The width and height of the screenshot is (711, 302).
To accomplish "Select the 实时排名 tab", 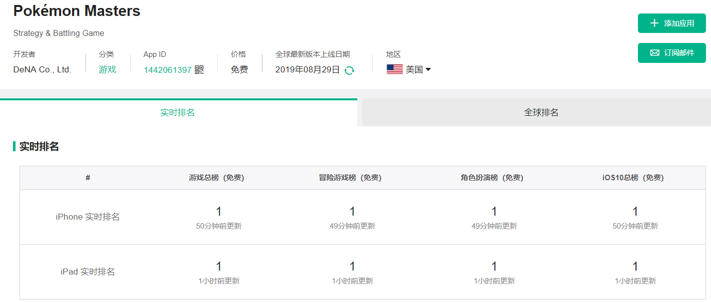I will point(178,112).
